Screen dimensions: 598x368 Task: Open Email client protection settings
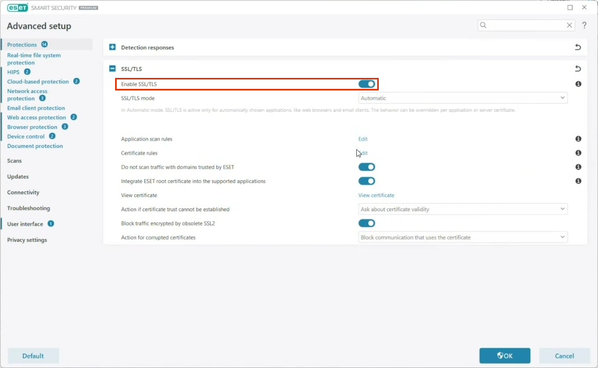[36, 108]
